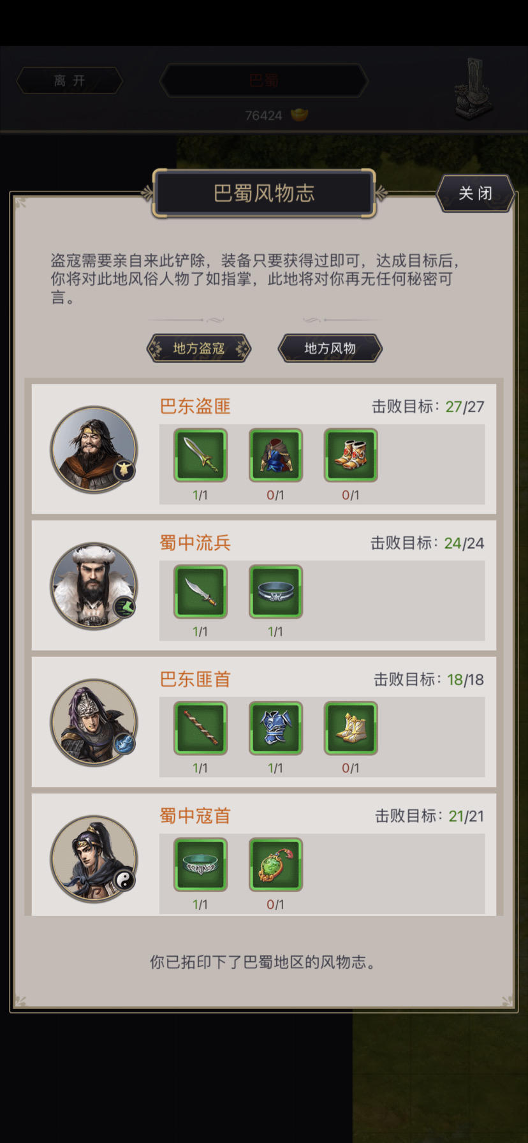Open the 巴东盗匪 bandit portrait
The image size is (528, 1143).
(x=94, y=449)
